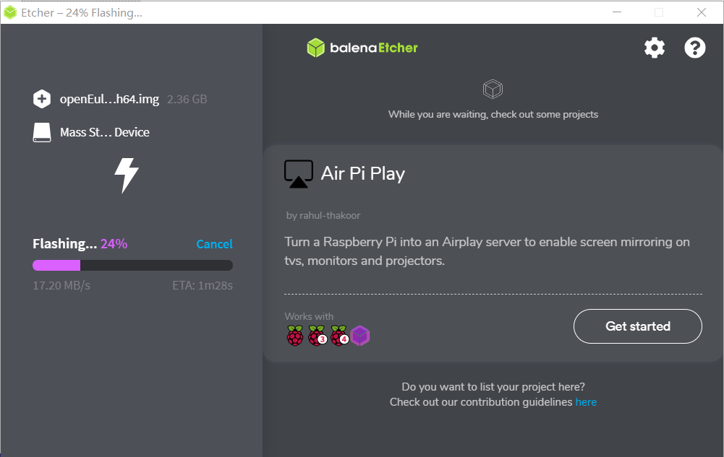724x457 pixels.
Task: Click the balenaEtcher wordmark text
Action: [x=374, y=48]
